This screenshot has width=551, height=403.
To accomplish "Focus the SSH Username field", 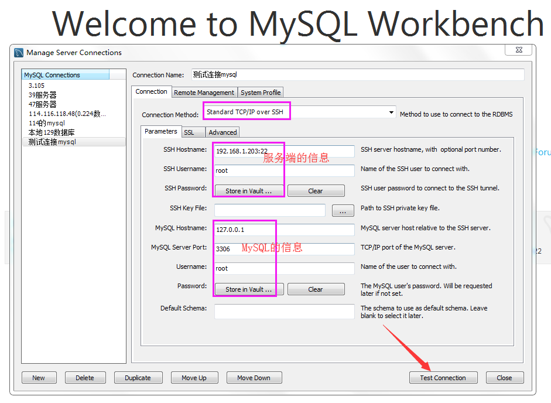I will coord(285,170).
